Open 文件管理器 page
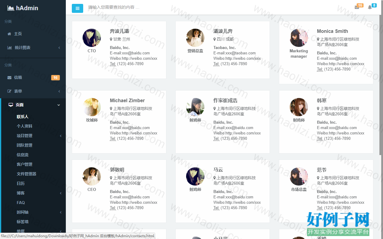Screen dimensions: 383x239 click(26, 174)
